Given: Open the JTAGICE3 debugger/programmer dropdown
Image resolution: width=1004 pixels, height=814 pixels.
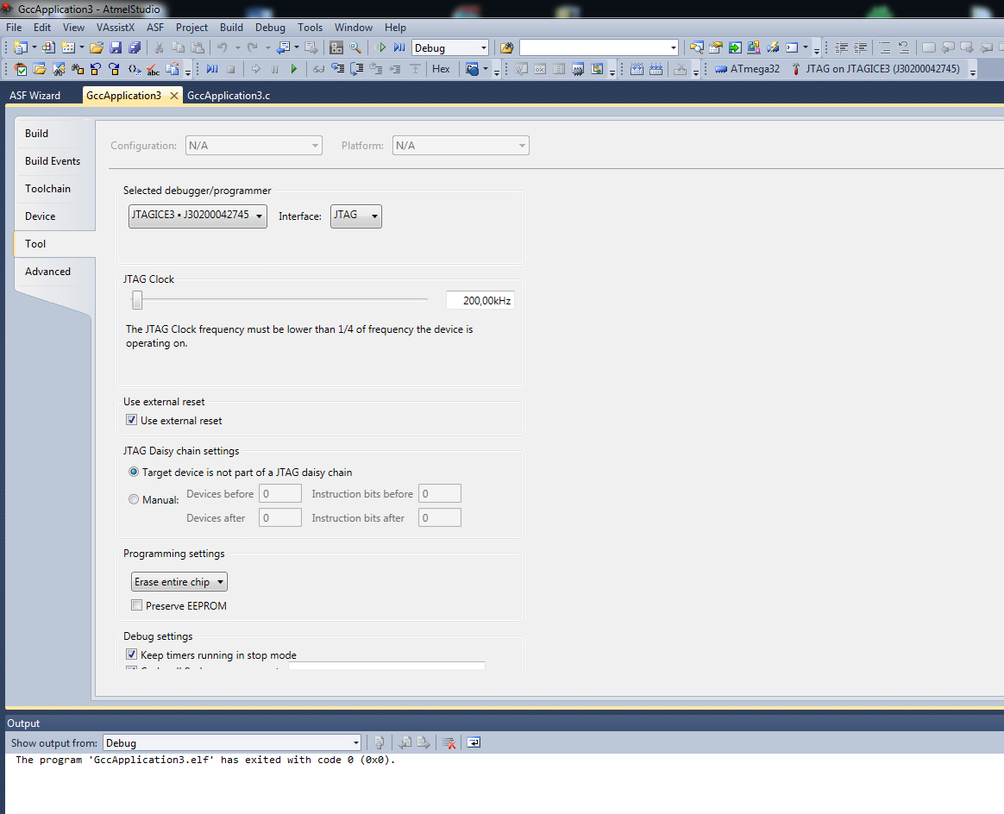Looking at the screenshot, I should point(198,216).
